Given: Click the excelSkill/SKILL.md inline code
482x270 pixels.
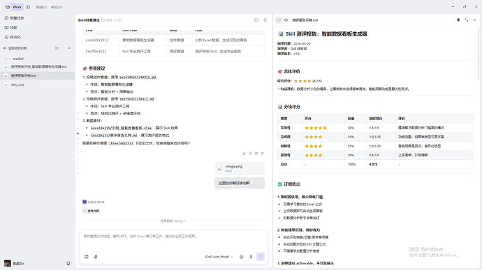Looking at the screenshot, I should (138, 77).
